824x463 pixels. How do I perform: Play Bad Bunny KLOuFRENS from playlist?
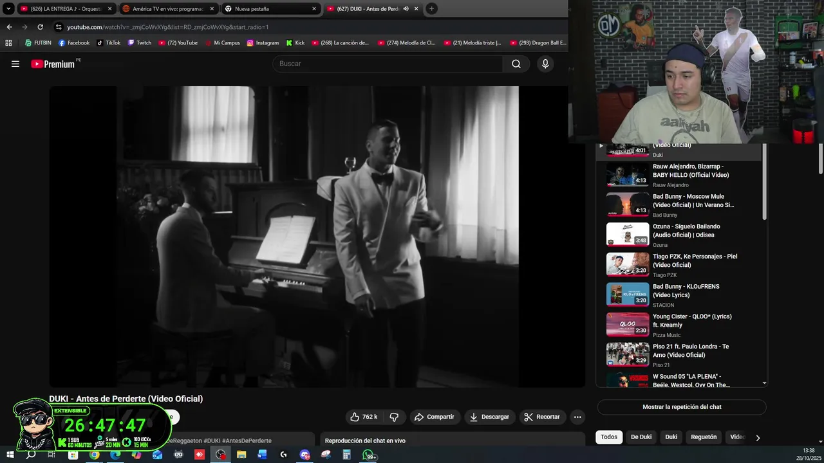[679, 295]
